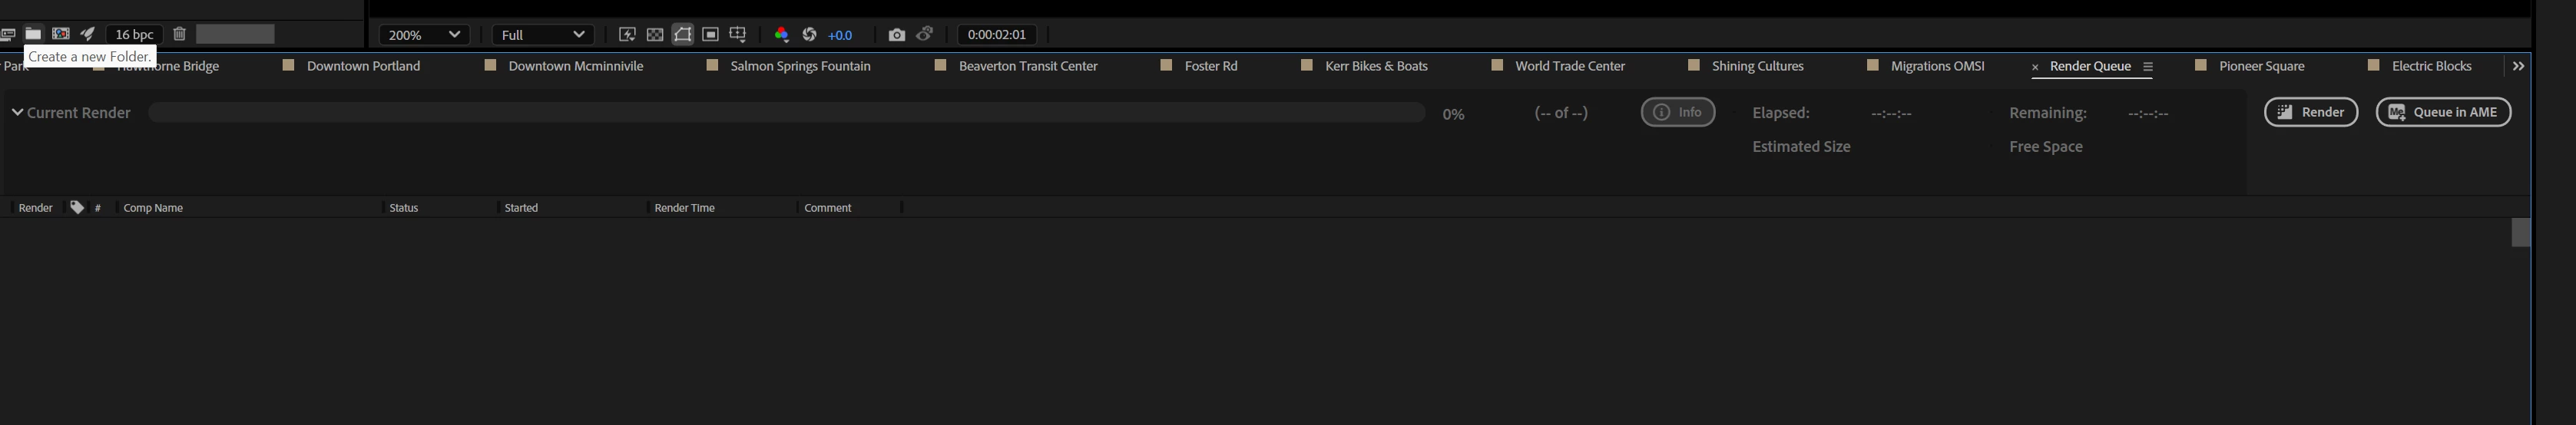Switch to Electric Blocks tab
This screenshot has width=2576, height=425.
2431,66
